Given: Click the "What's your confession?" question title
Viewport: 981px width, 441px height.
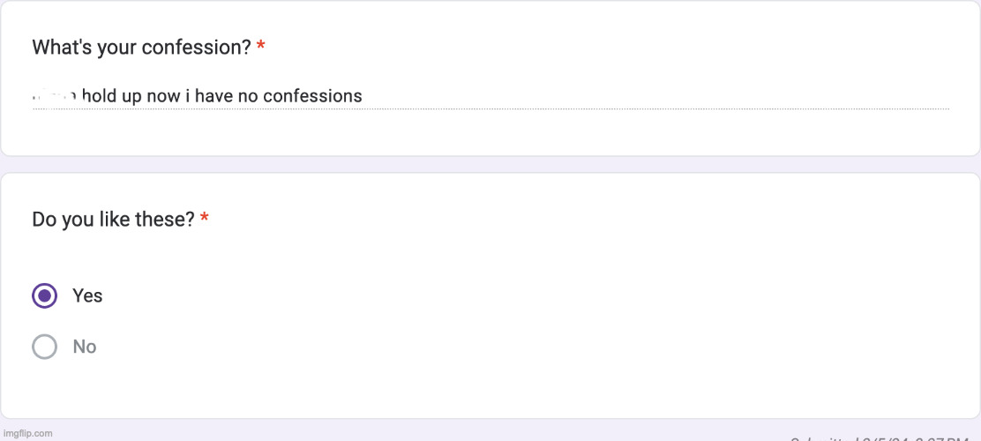Looking at the screenshot, I should (141, 48).
